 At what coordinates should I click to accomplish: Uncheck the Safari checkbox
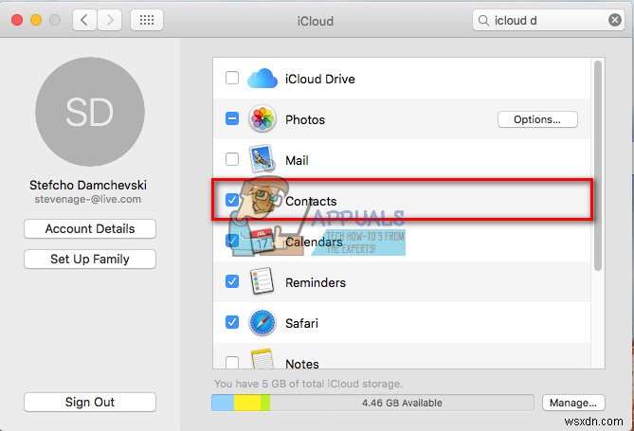(232, 322)
